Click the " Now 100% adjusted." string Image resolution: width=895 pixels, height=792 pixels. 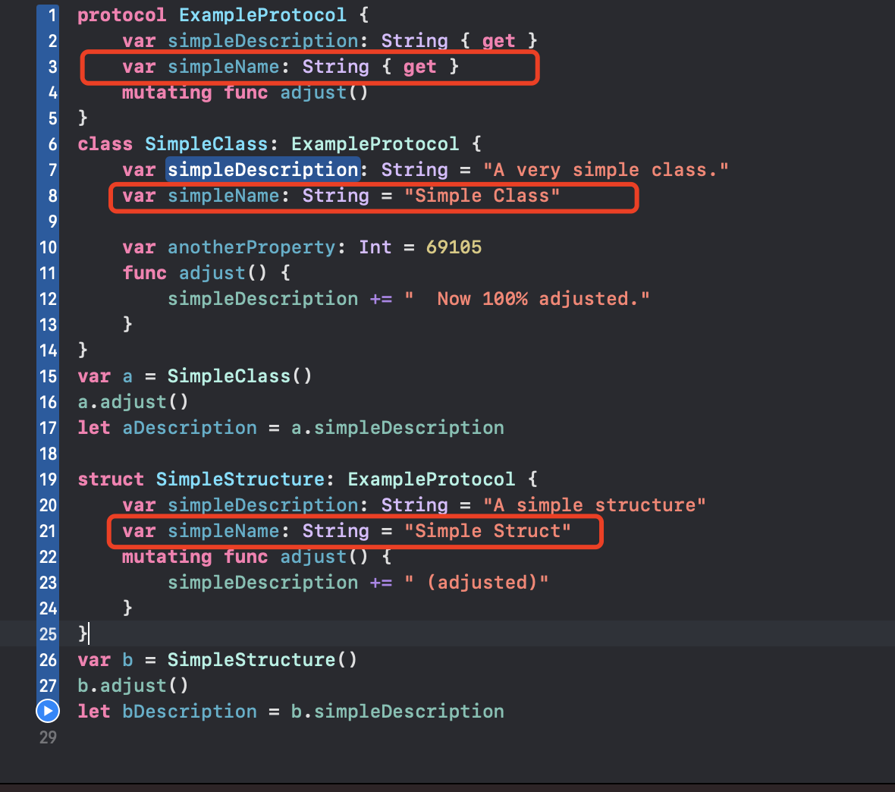click(527, 299)
